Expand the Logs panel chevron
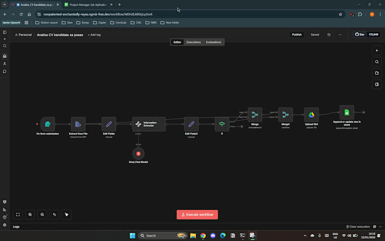The width and height of the screenshot is (385, 241). pyautogui.click(x=380, y=227)
